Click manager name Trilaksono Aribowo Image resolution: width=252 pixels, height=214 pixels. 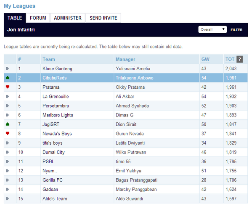tap(135, 78)
